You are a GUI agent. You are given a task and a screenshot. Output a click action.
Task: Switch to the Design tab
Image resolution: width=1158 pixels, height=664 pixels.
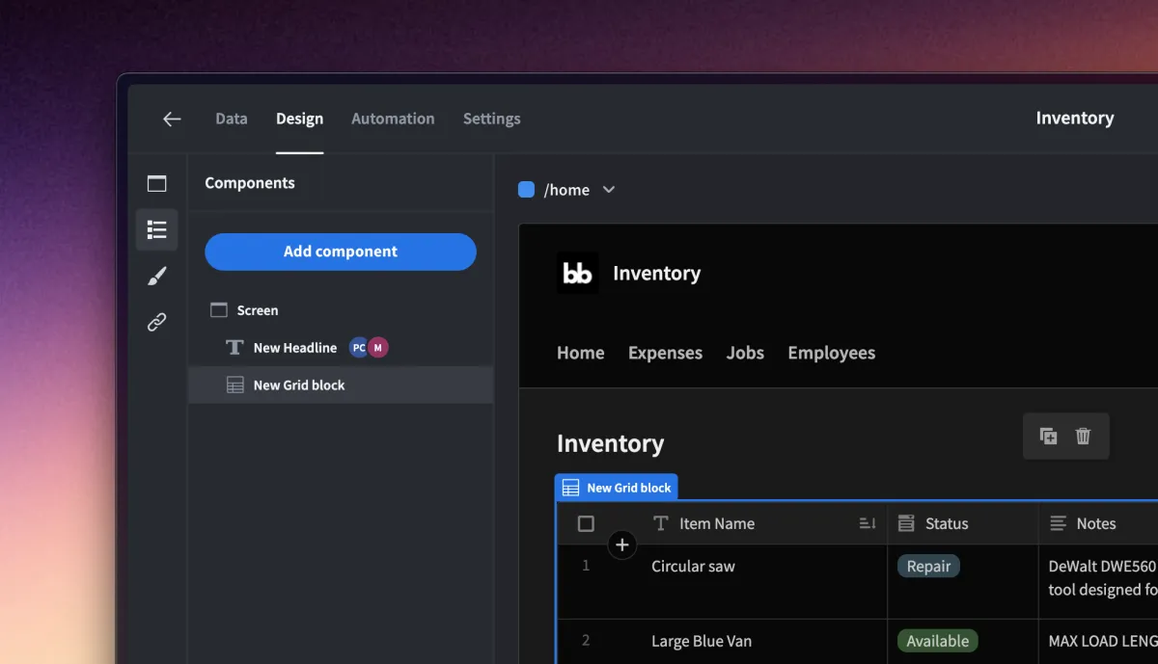point(299,119)
